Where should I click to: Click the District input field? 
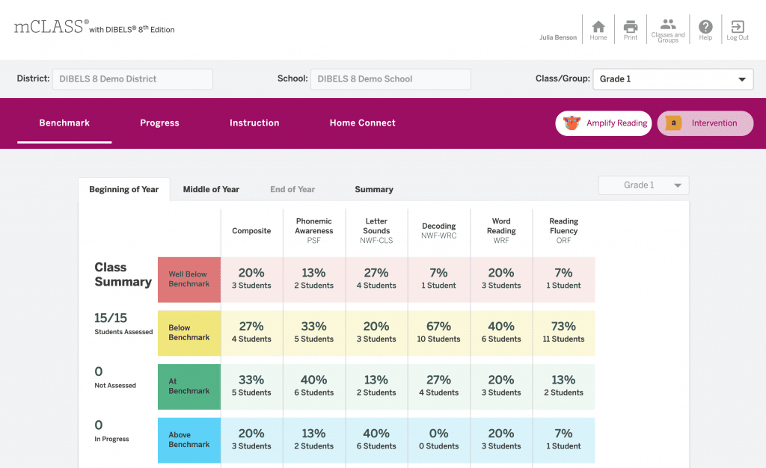[132, 79]
